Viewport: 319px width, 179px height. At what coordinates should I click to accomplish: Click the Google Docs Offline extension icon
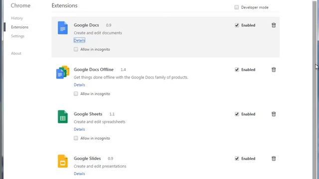click(63, 72)
